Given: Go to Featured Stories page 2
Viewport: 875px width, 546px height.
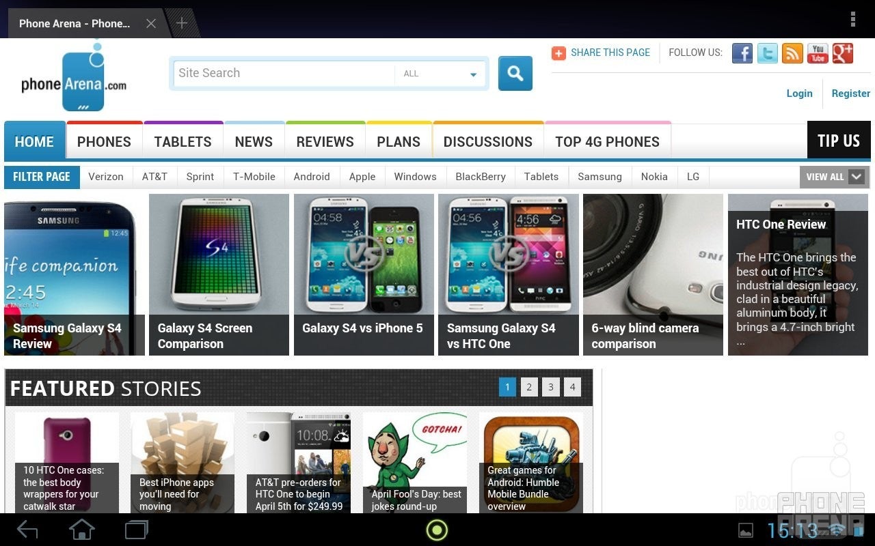Looking at the screenshot, I should [529, 387].
